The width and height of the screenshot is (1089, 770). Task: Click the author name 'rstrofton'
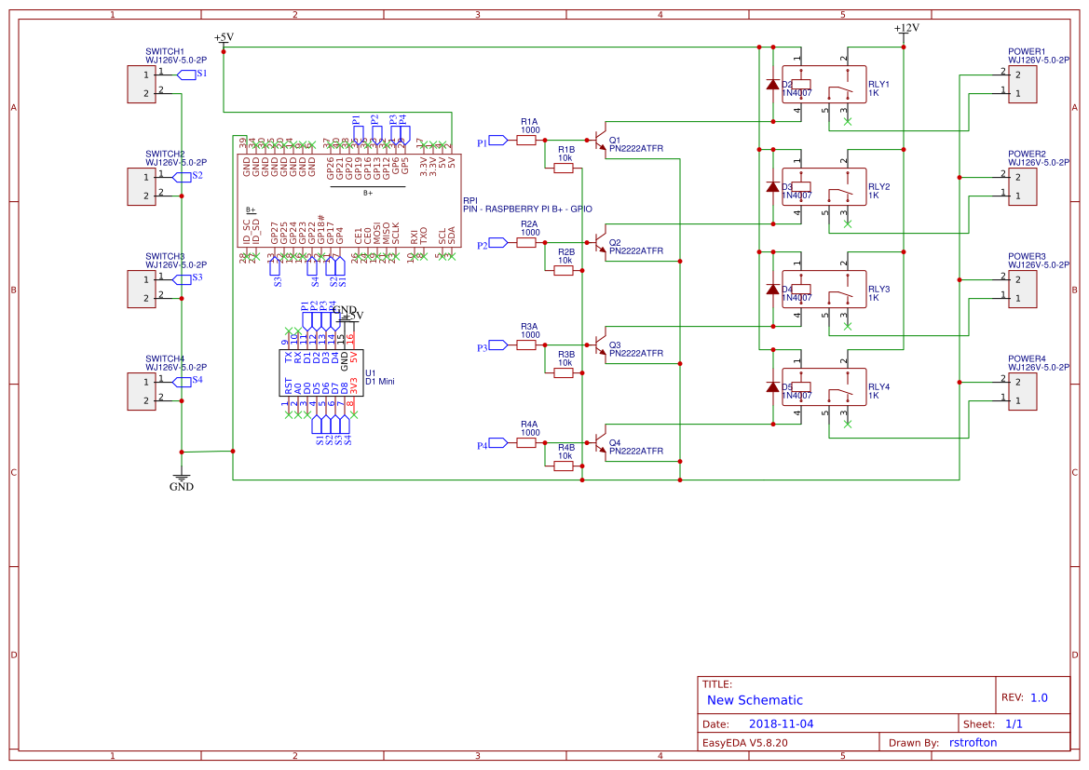coord(973,743)
